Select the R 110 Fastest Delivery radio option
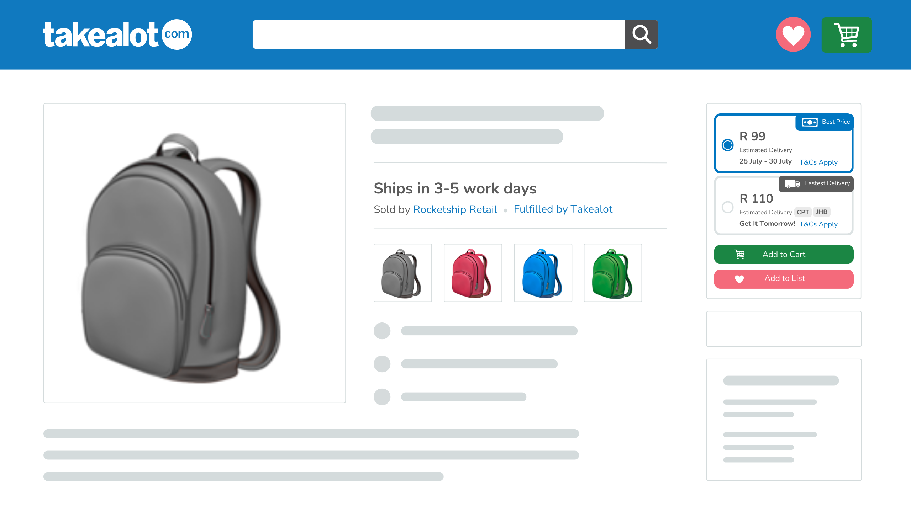Image resolution: width=911 pixels, height=512 pixels. tap(727, 207)
